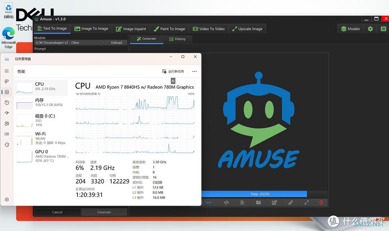This screenshot has height=231, width=389.
Task: Open the Microsoft Edge desktop shortcut
Action: pyautogui.click(x=8, y=37)
